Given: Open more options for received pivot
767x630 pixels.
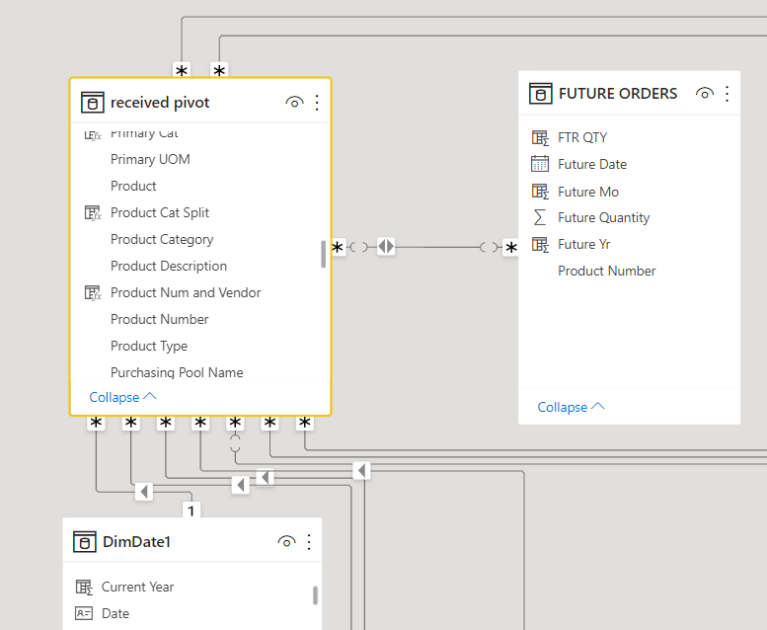Looking at the screenshot, I should [x=317, y=103].
